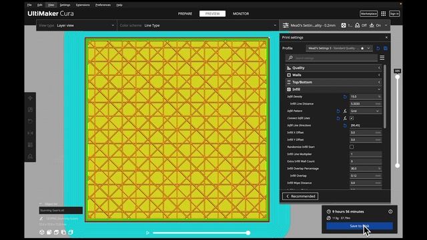427x240 pixels.
Task: Open the application grid switcher icon
Action: click(384, 13)
